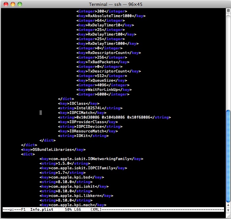Click the TxQueueSize key line
This screenshot has height=219, width=231.
[101, 80]
